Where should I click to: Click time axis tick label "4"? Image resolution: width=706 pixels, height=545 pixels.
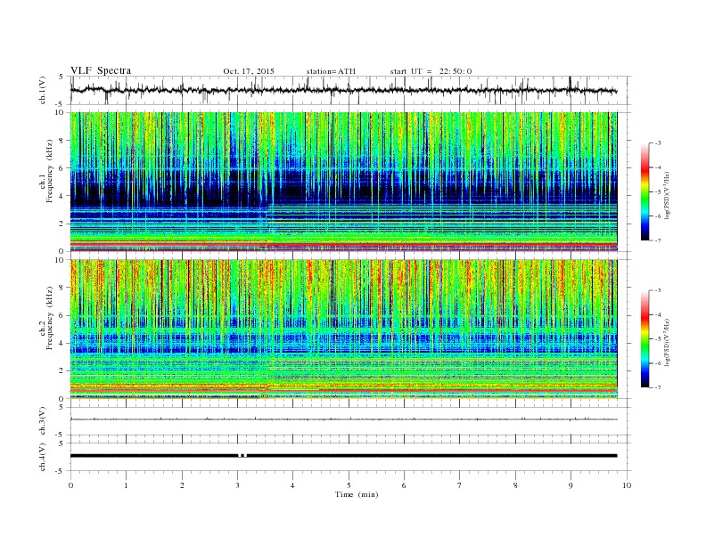pos(292,485)
